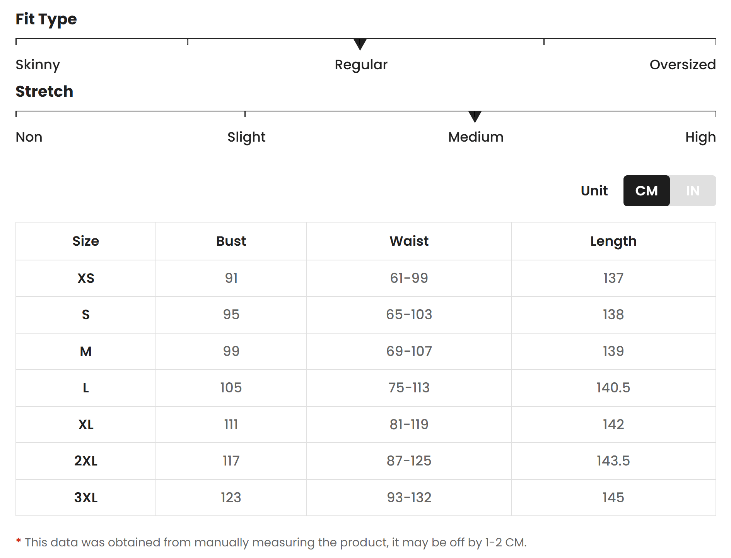Screen dimensions: 731x558
Task: Select the 3XL size row label
Action: tap(86, 498)
